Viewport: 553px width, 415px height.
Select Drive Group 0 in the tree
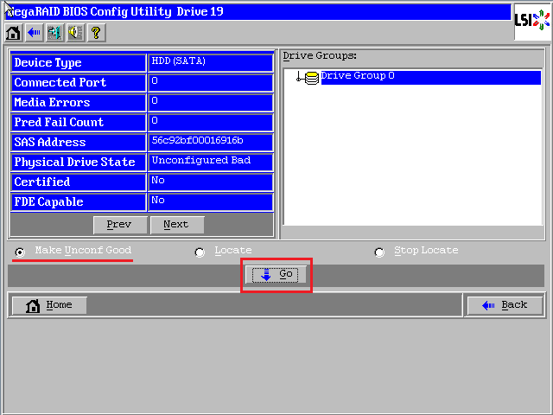(x=358, y=76)
